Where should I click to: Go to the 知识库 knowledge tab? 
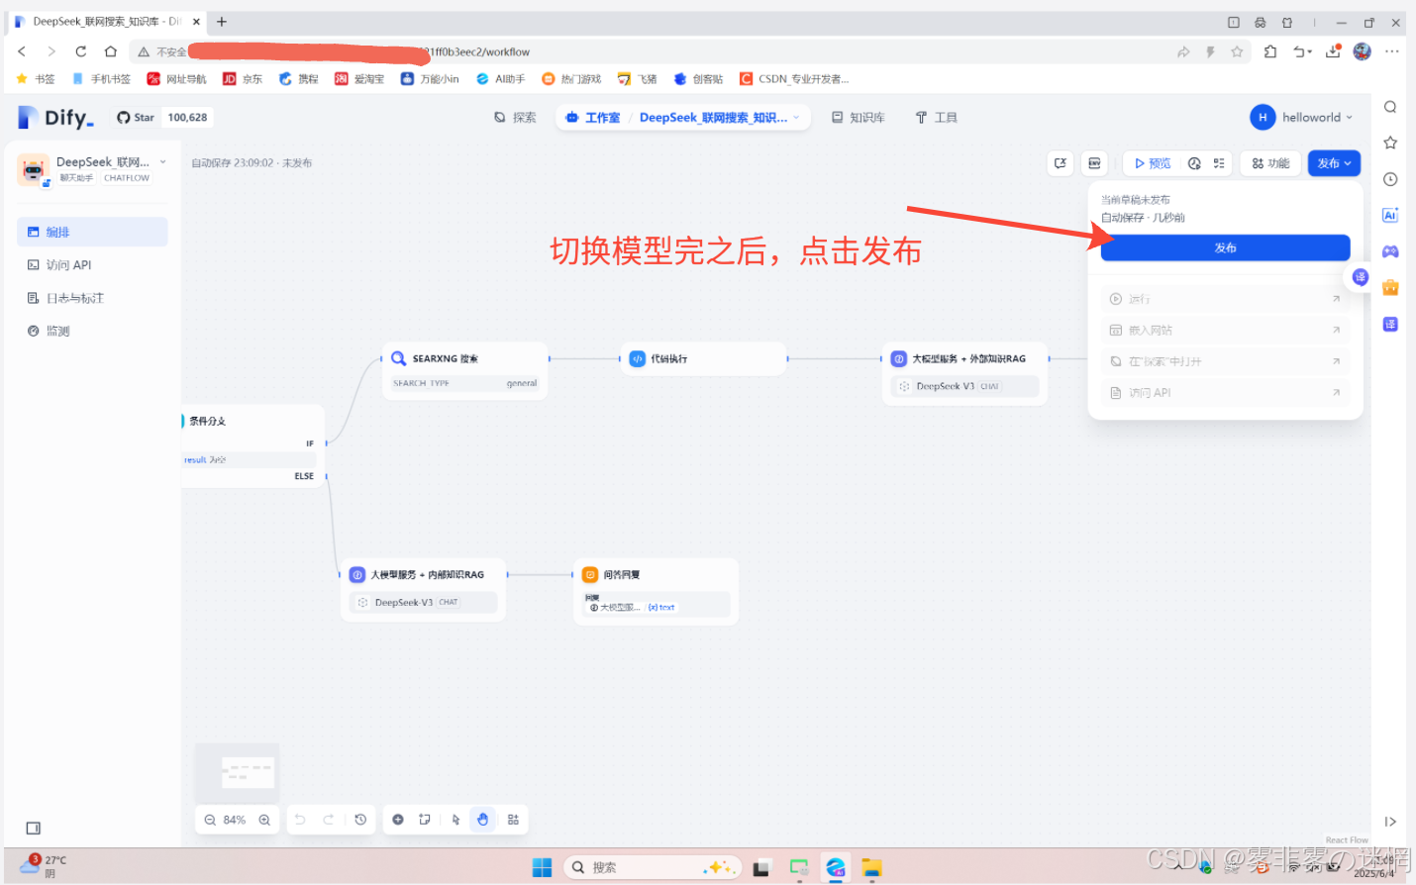[858, 118]
